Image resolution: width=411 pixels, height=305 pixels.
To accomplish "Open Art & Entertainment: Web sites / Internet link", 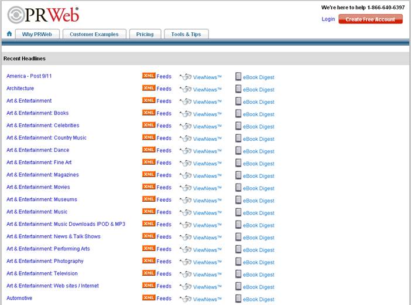I will pos(53,286).
